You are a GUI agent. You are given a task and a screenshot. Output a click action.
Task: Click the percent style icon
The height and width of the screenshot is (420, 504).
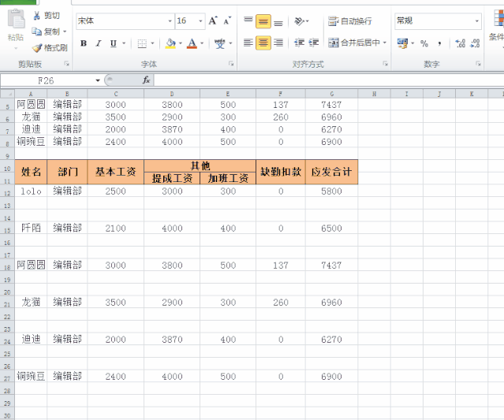[x=424, y=43]
